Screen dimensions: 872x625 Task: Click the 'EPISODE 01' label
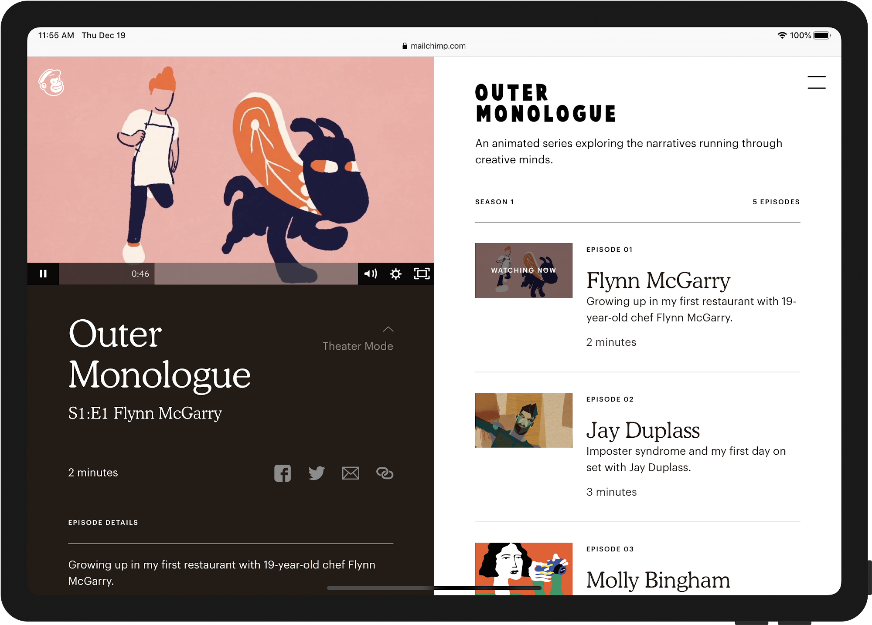coord(609,250)
